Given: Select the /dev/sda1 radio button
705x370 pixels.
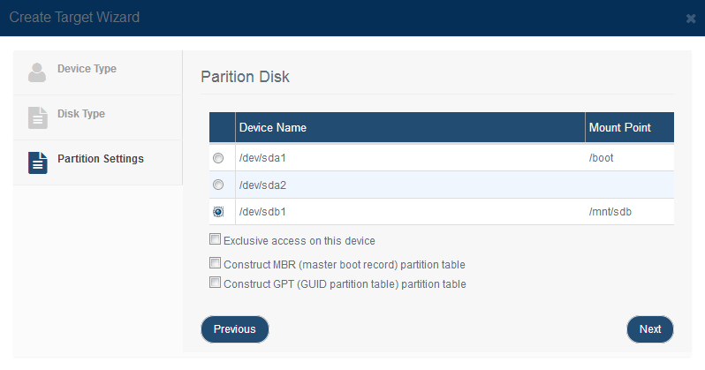Looking at the screenshot, I should click(x=218, y=158).
